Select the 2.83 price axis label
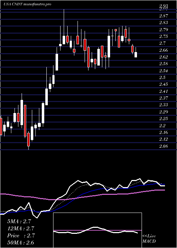Image resolution: width=177 pixels, height=248 pixels. (x=164, y=23)
